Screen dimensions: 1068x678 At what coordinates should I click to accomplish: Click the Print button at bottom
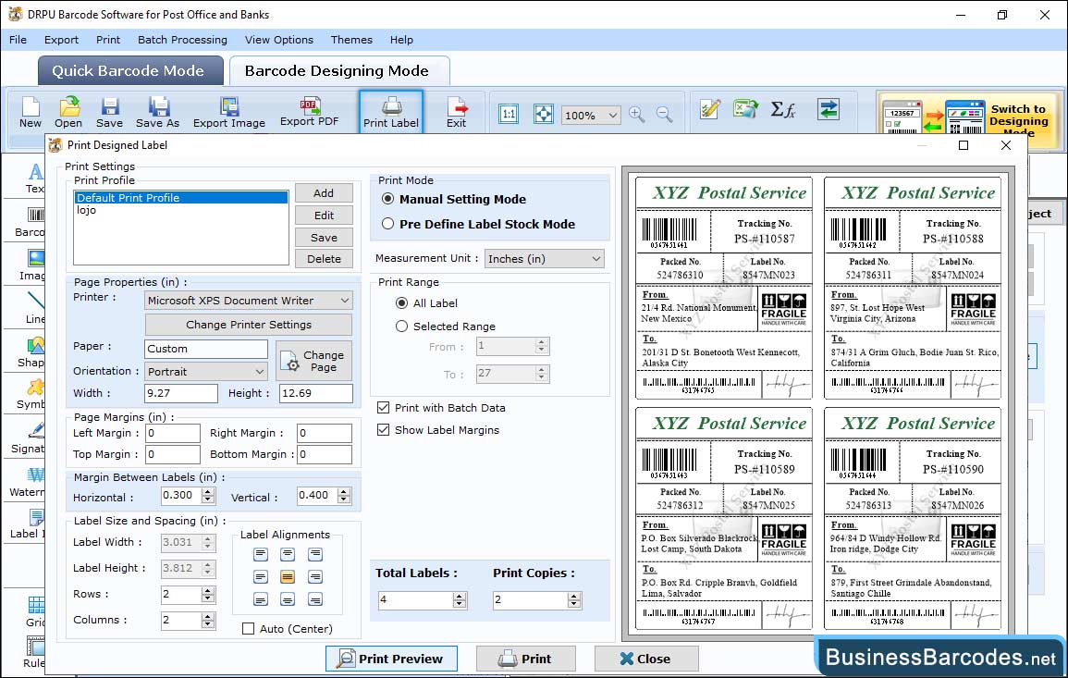[x=525, y=659]
